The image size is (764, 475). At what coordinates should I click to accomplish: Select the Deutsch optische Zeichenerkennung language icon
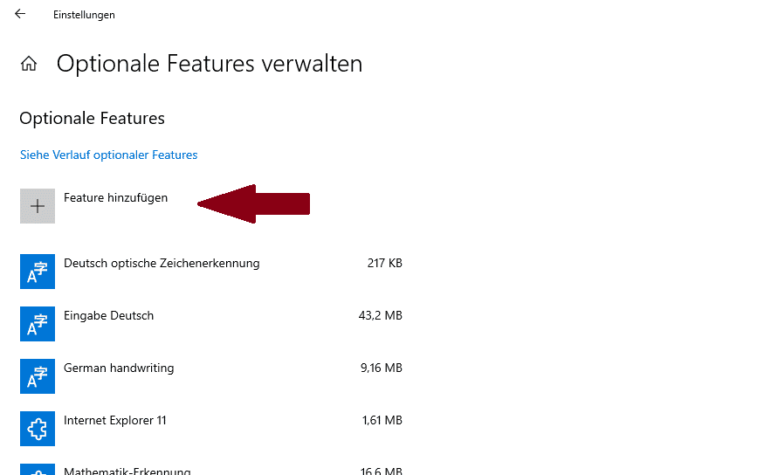(x=38, y=272)
